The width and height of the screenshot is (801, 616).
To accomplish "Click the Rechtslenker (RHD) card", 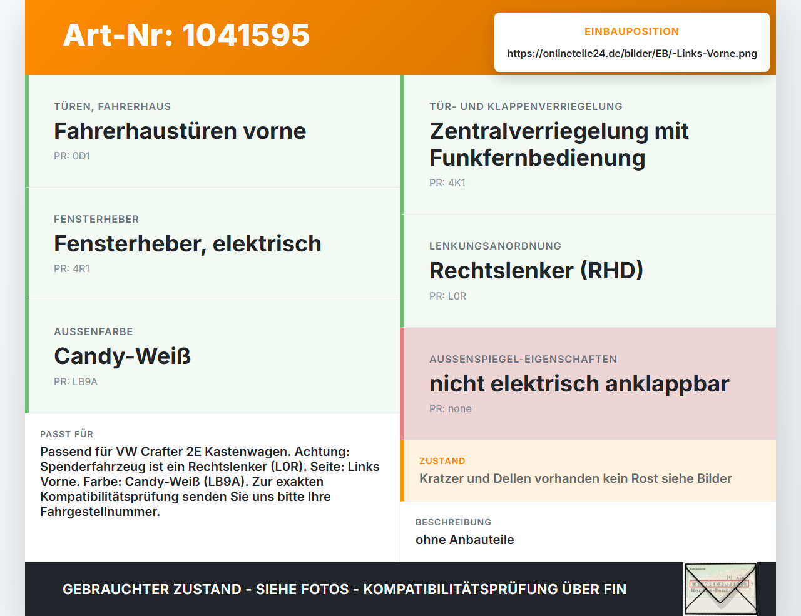I will (588, 271).
